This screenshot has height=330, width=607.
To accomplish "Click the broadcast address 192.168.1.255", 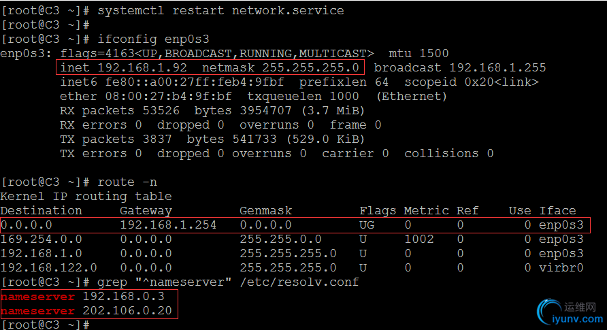I will tap(498, 67).
